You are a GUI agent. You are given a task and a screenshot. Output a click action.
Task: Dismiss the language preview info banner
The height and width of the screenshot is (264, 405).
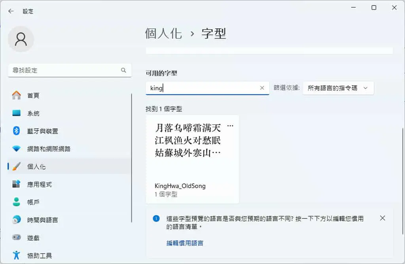pos(382,218)
